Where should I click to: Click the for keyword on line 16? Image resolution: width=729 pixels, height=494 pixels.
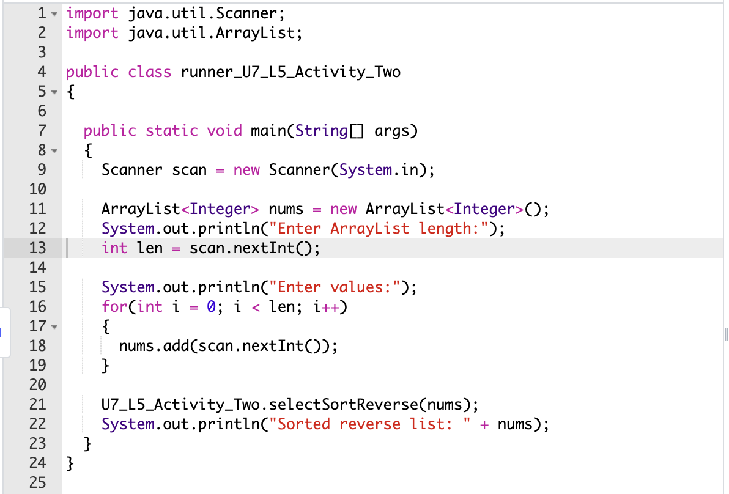[114, 306]
